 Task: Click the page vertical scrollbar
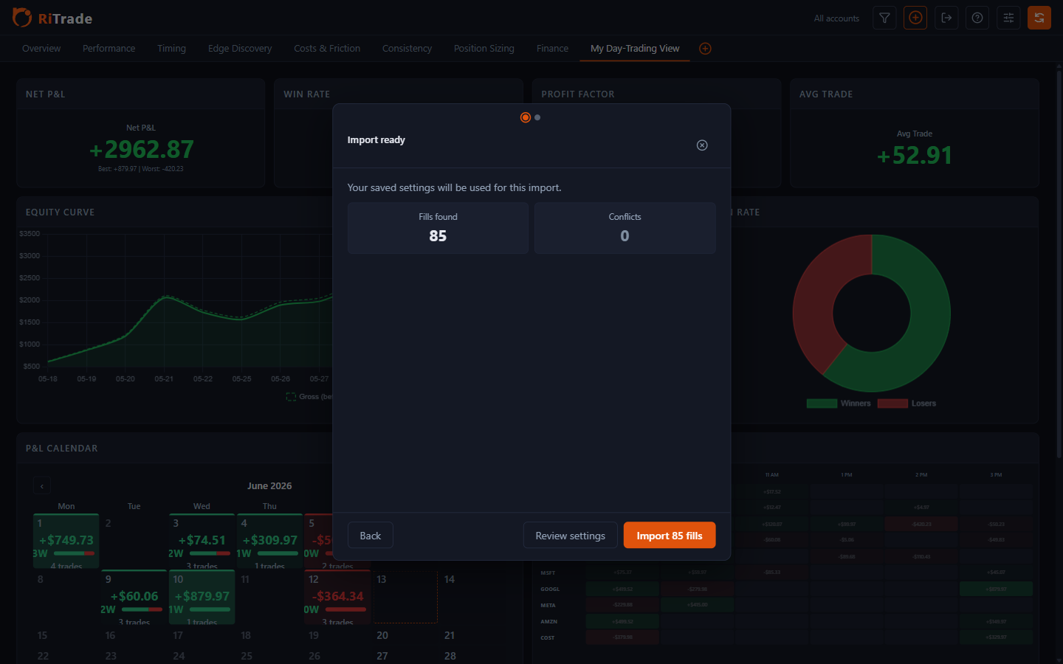click(x=1059, y=266)
